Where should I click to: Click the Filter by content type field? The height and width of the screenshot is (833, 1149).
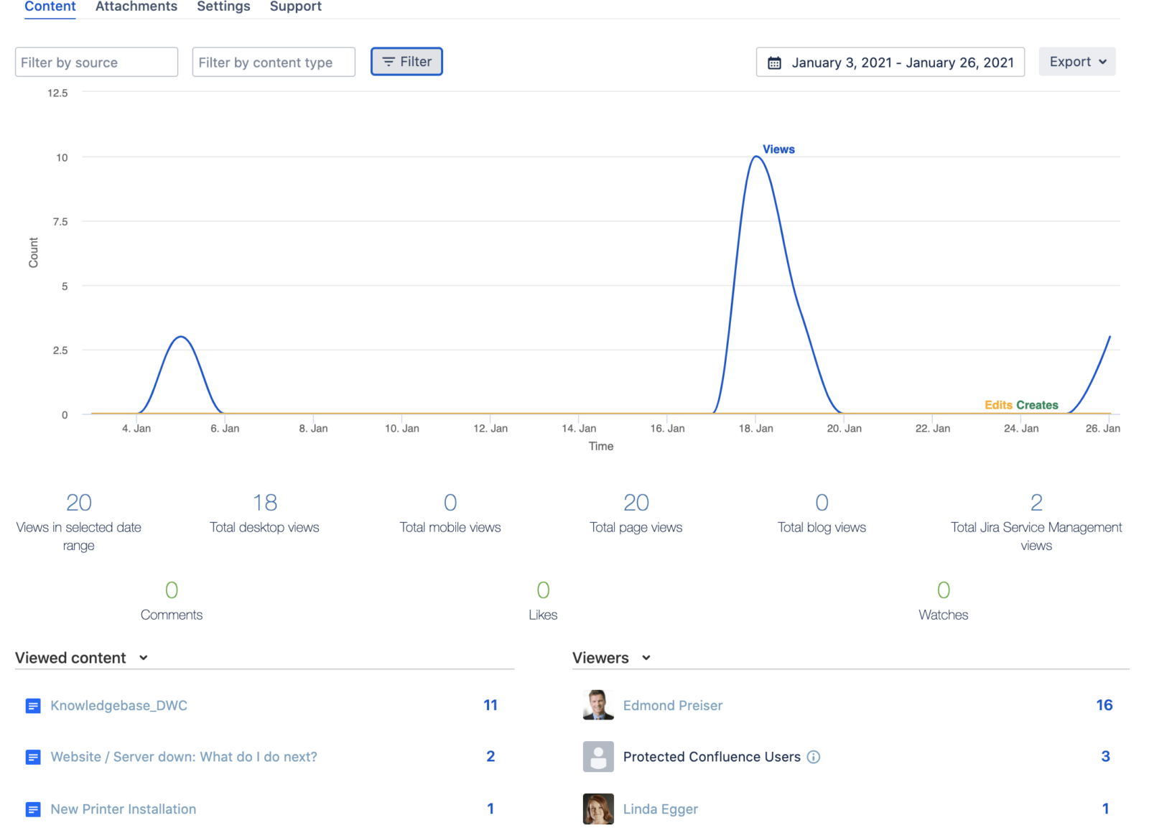[273, 62]
